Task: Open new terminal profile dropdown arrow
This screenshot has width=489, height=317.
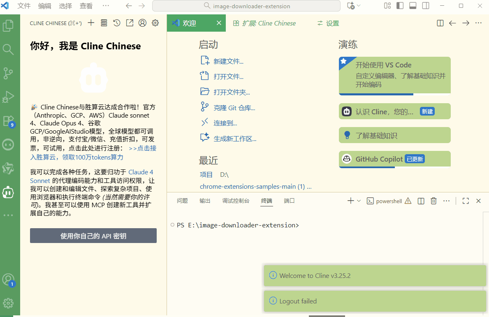Action: 359,201
